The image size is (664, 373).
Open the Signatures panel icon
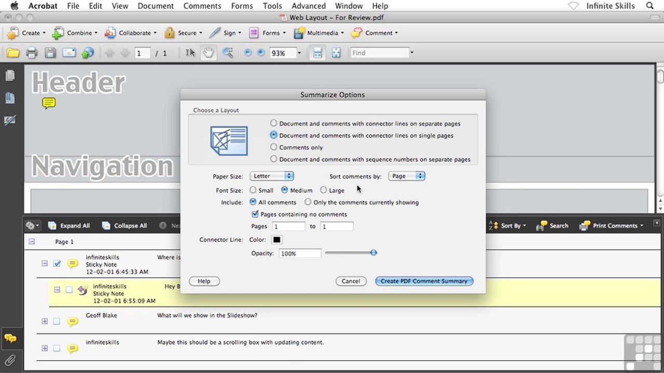click(x=10, y=120)
